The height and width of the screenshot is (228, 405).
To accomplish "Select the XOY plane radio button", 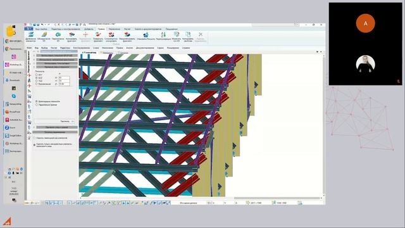I will point(37,75).
